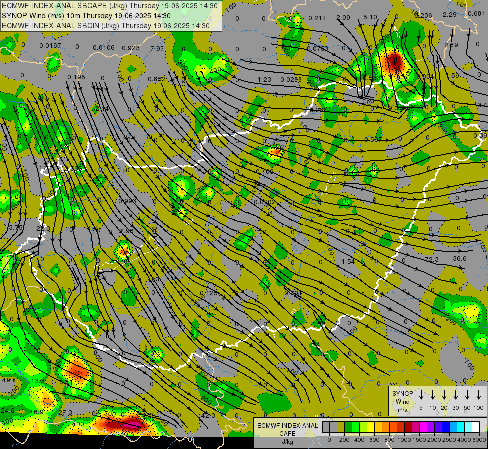The width and height of the screenshot is (488, 449).
Task: Click the 6000 tick on CAPE scale
Action: coord(479,440)
